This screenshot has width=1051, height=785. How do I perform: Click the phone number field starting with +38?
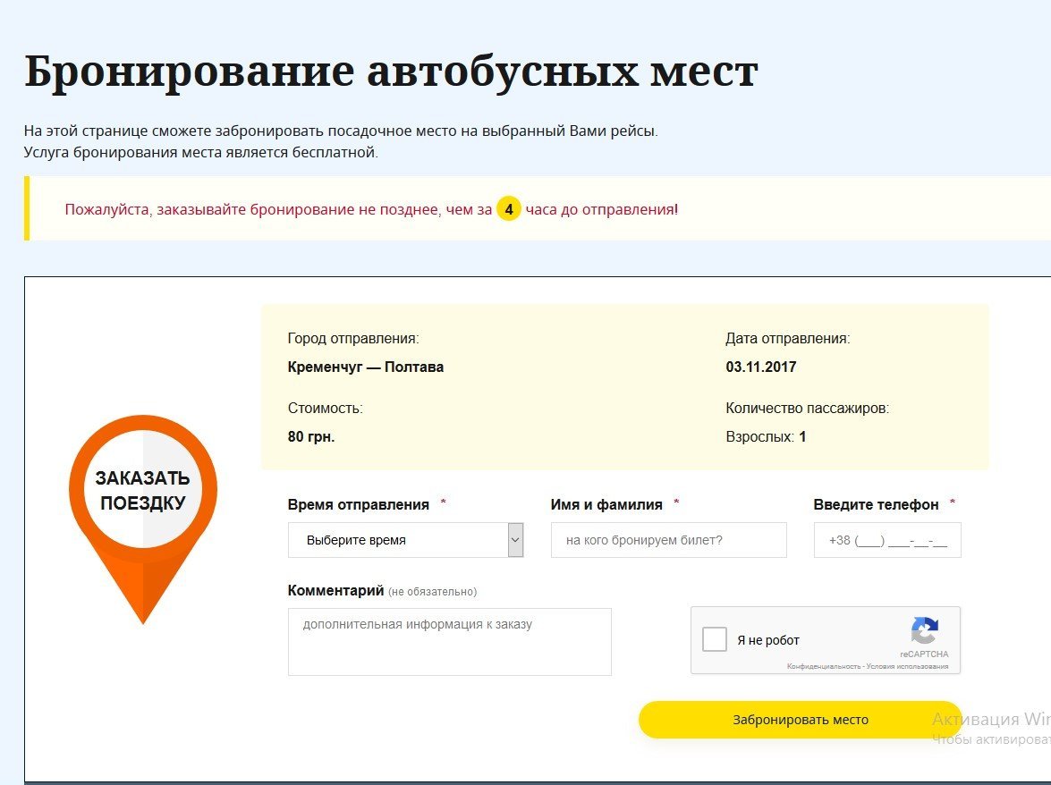coord(886,539)
